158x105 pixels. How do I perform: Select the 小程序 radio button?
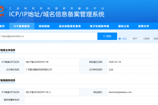pyautogui.click(x=141, y=39)
